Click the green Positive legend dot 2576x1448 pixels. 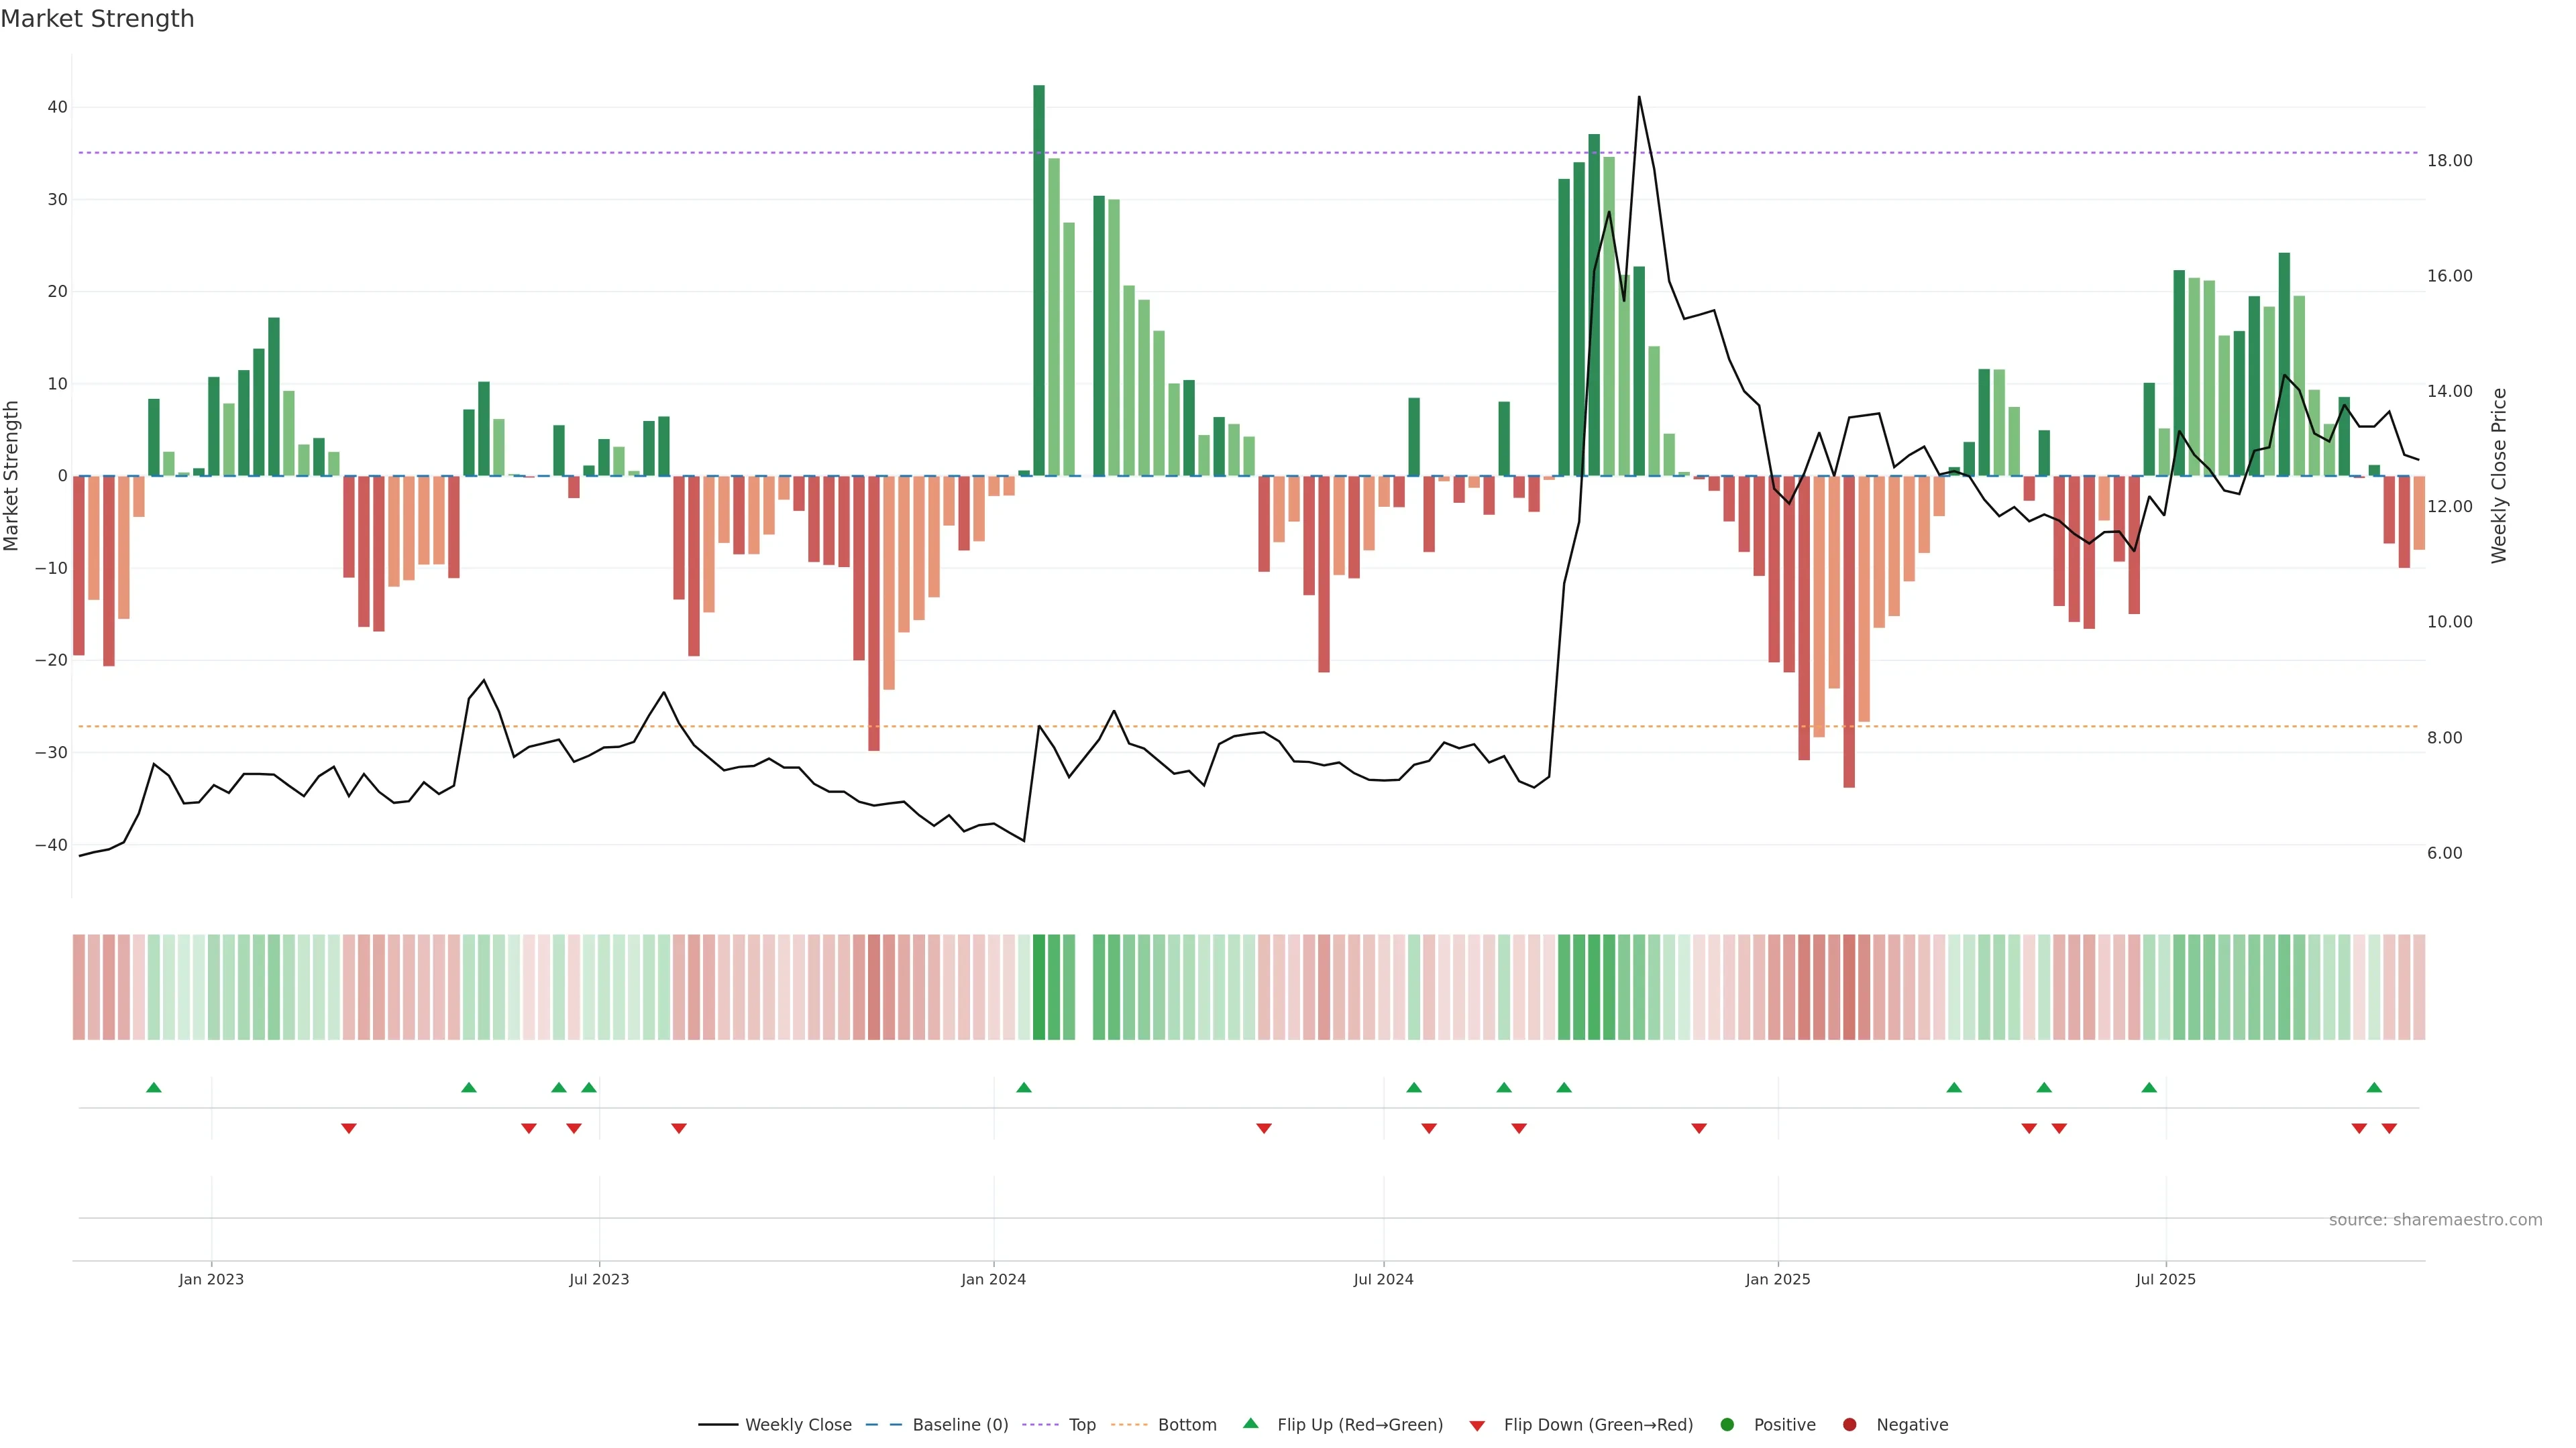[x=1727, y=1425]
